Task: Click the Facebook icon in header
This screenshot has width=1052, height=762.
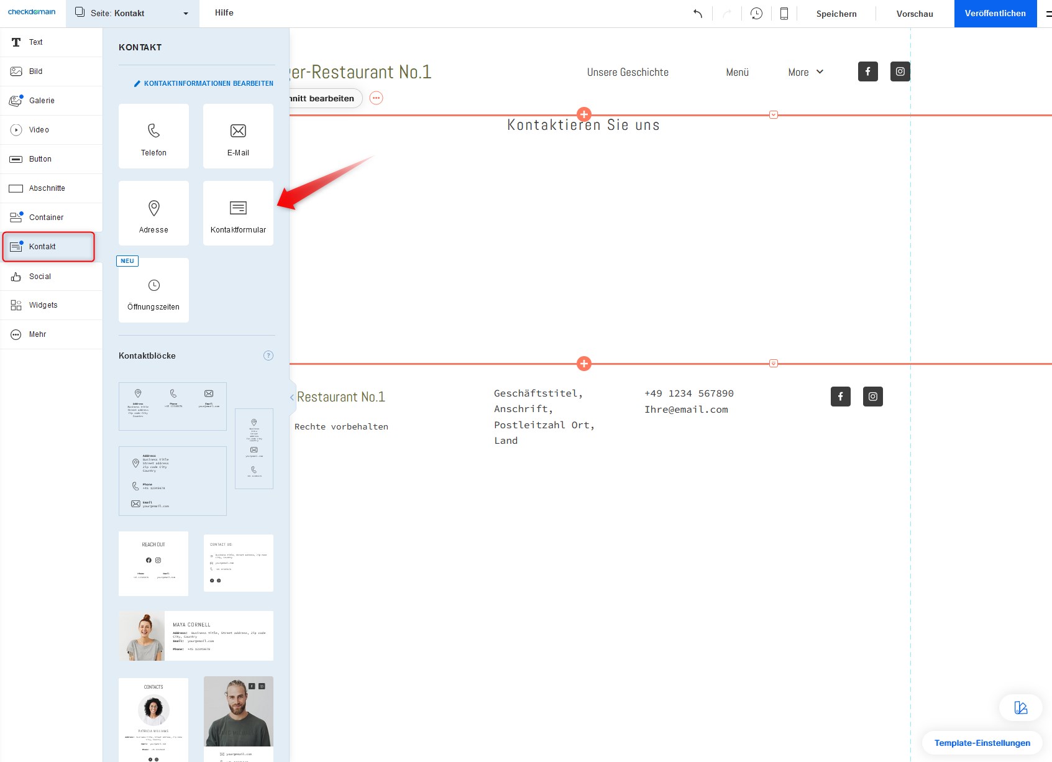Action: coord(868,71)
